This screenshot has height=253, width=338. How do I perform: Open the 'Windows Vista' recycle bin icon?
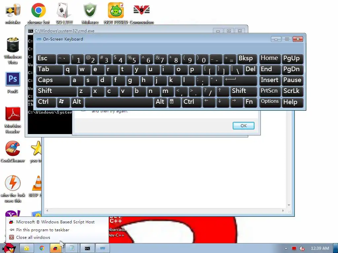click(13, 51)
